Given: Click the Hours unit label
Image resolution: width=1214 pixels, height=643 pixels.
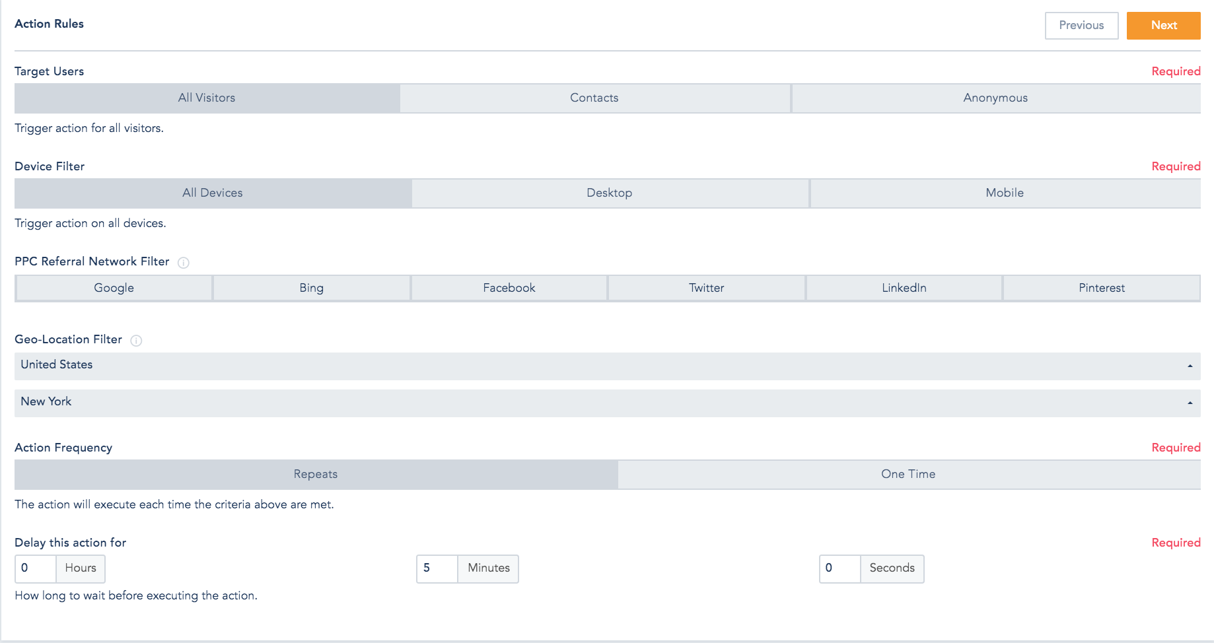Looking at the screenshot, I should 81,568.
